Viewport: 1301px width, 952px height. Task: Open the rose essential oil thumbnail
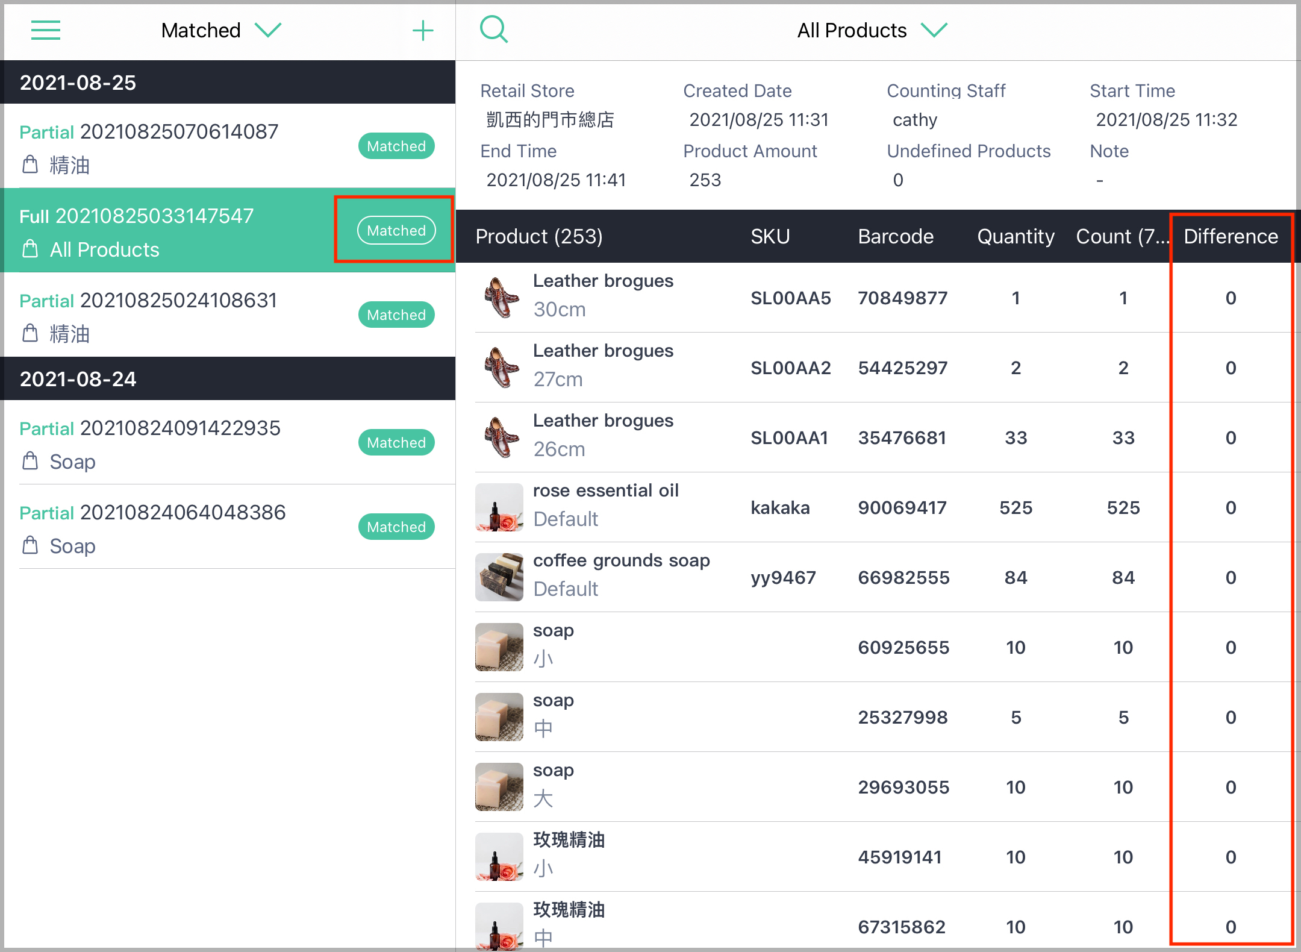pos(499,507)
